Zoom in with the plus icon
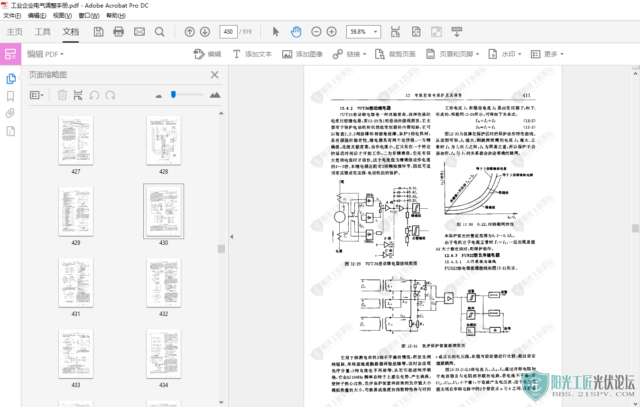This screenshot has width=640, height=407. (332, 32)
